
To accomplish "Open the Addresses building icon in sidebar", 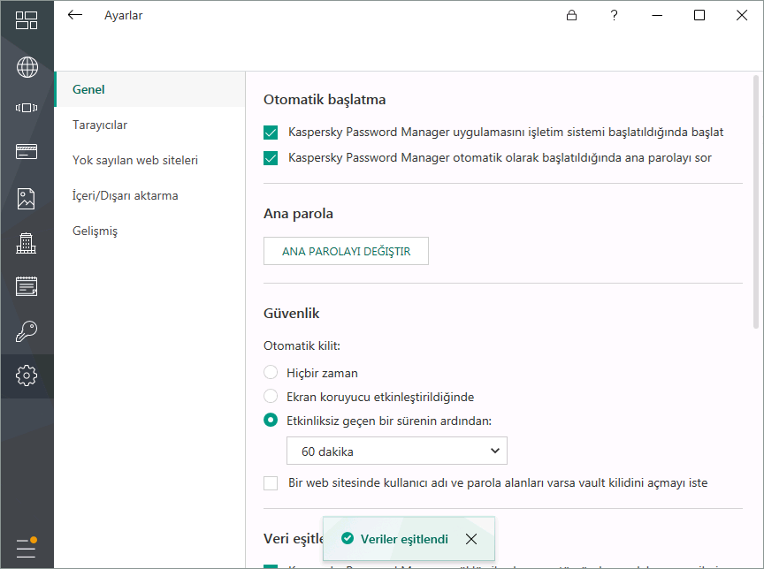I will (x=27, y=242).
